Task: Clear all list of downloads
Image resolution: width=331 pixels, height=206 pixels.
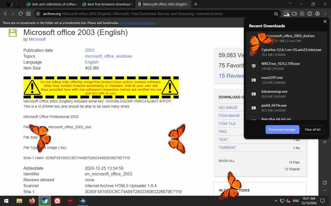Action: [x=313, y=130]
